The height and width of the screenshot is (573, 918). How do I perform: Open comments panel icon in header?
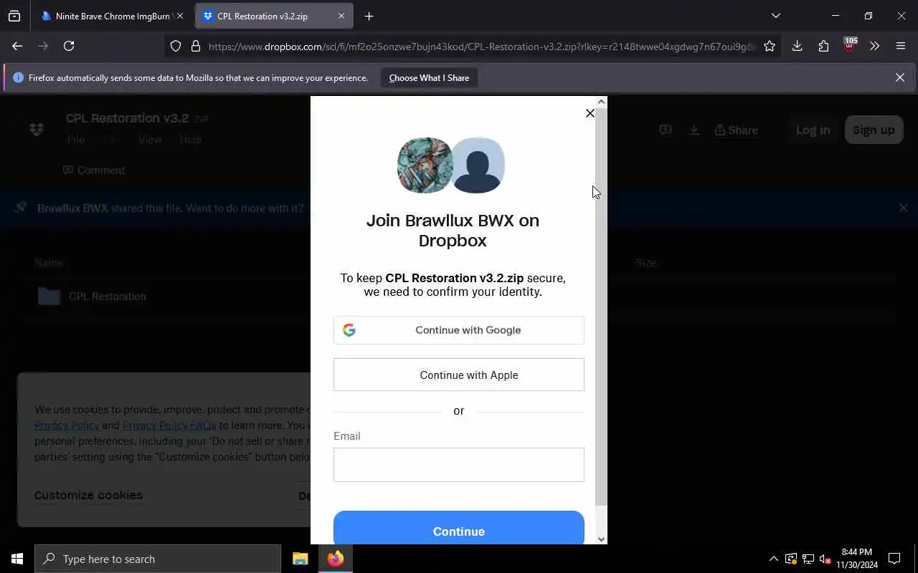coord(666,130)
